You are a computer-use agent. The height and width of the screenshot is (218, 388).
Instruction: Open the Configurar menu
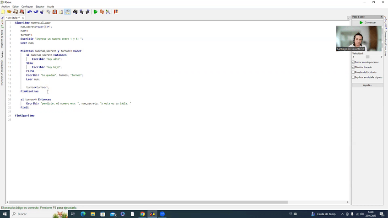(x=27, y=6)
